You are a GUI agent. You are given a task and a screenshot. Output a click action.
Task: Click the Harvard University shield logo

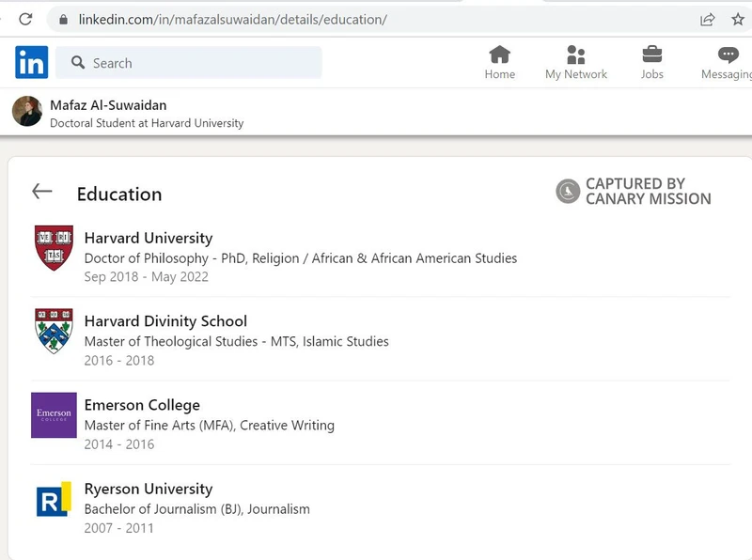coord(55,248)
